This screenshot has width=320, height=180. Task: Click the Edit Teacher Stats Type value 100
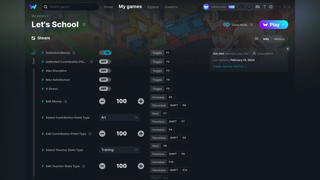click(x=121, y=166)
